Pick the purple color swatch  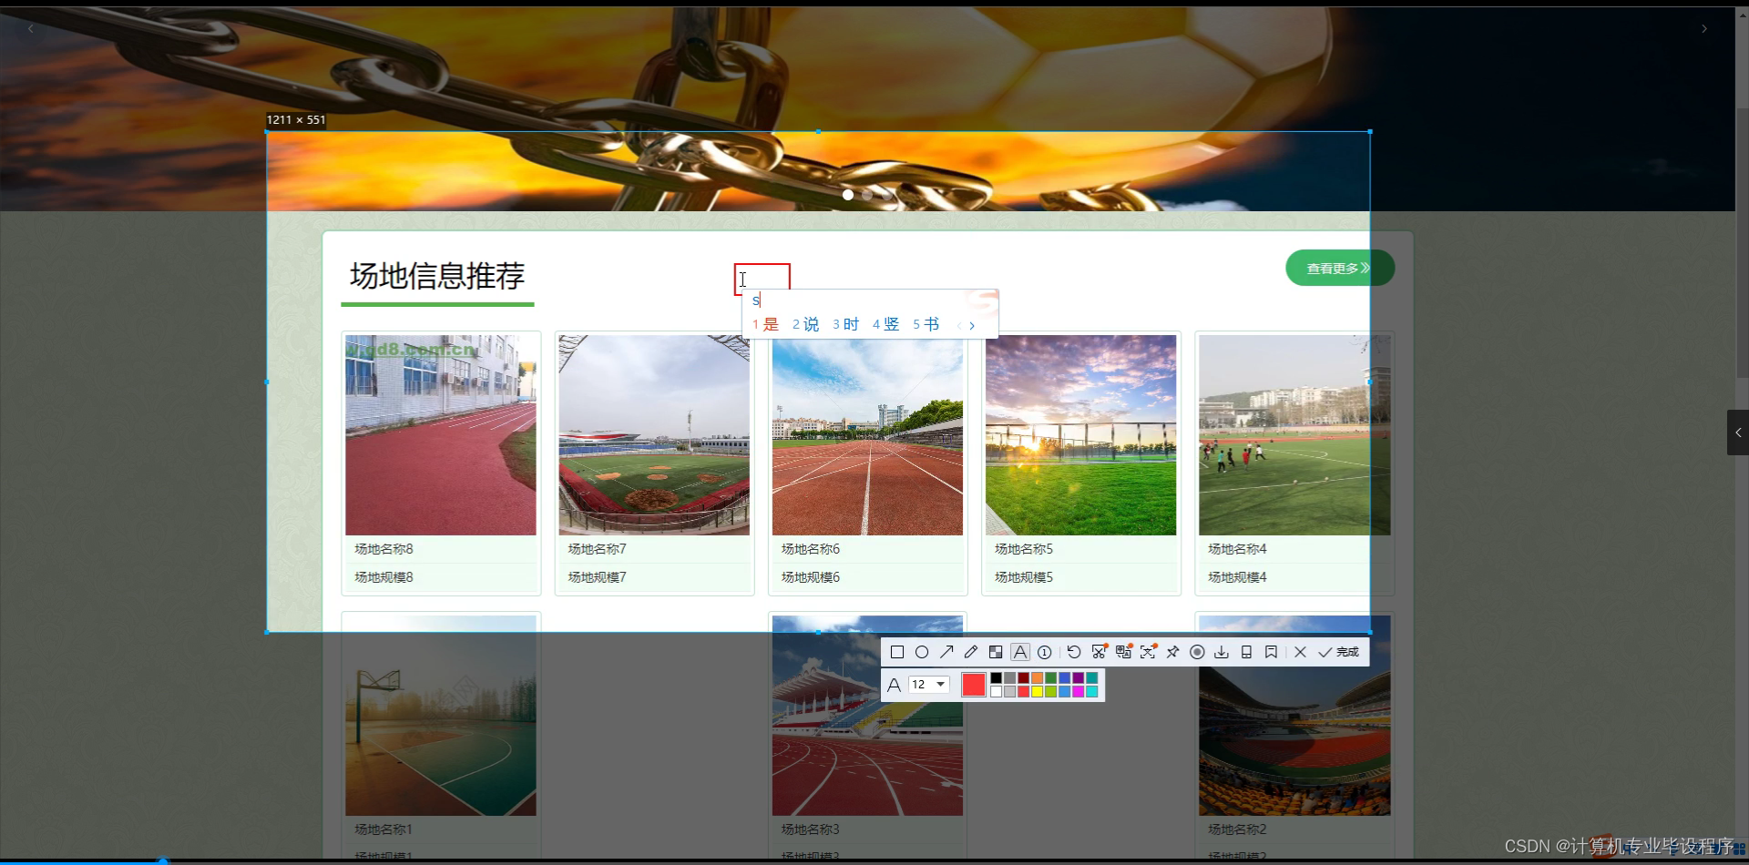[x=1078, y=677]
